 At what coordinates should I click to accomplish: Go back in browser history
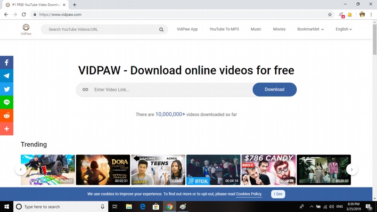coord(6,15)
